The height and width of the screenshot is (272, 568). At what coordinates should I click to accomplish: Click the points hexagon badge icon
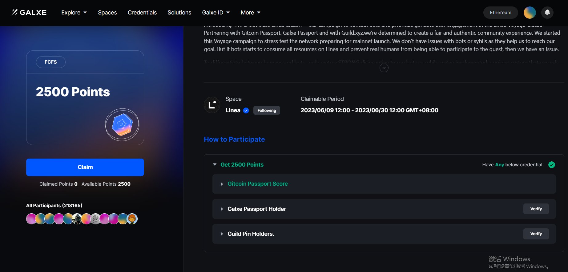pyautogui.click(x=122, y=124)
